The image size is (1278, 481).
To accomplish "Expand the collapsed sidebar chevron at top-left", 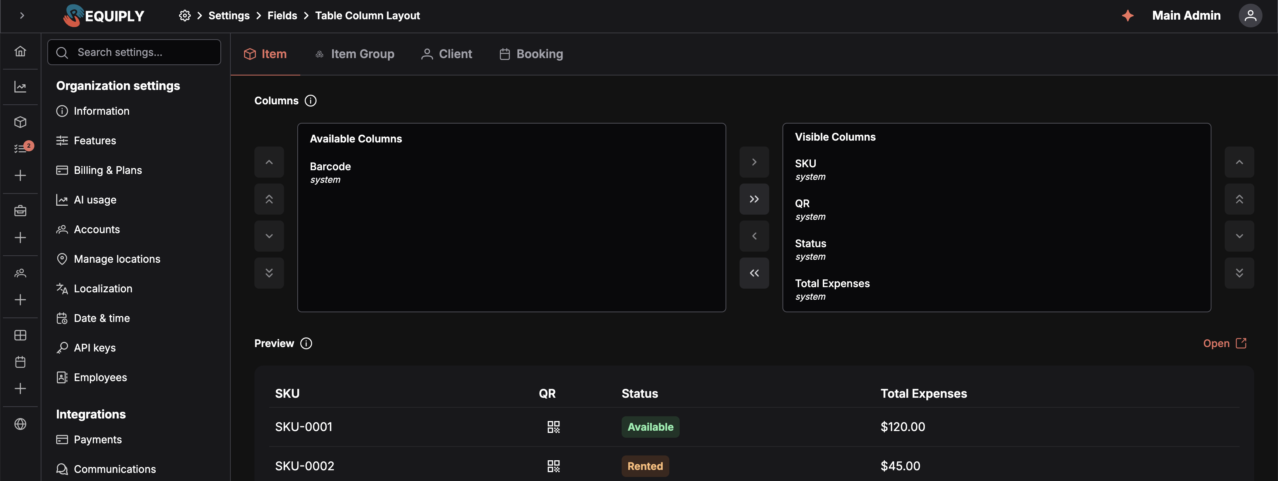I will (x=22, y=16).
